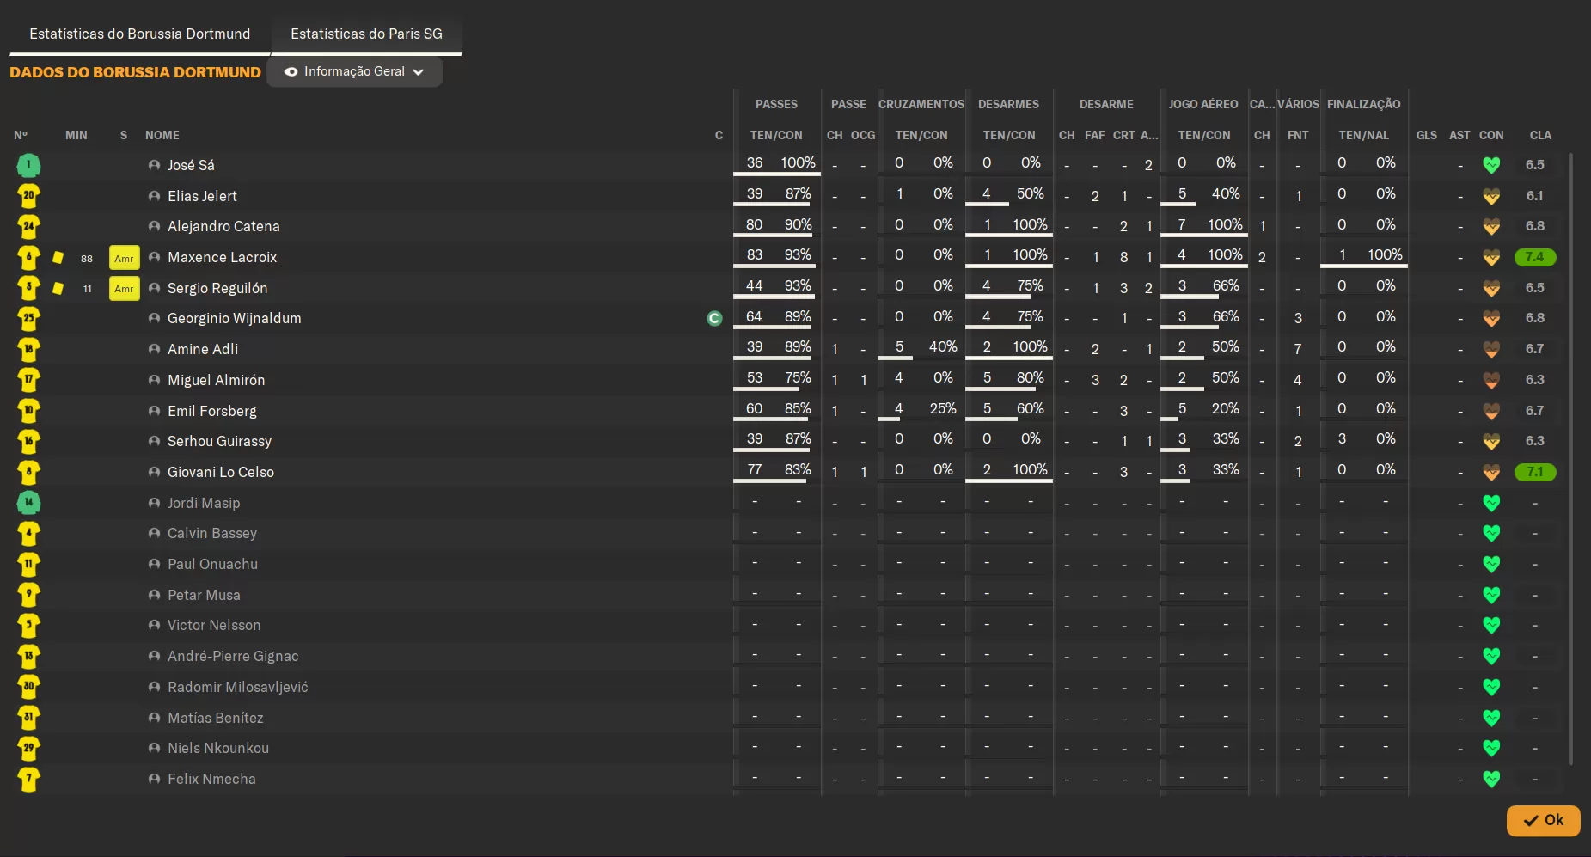Viewport: 1591px width, 857px height.
Task: Confirm with the Ok button
Action: point(1543,820)
